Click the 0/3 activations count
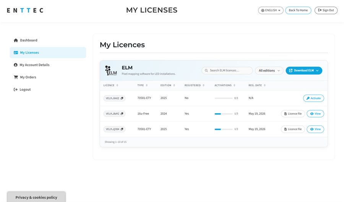This screenshot has width=344, height=202. pos(236,98)
